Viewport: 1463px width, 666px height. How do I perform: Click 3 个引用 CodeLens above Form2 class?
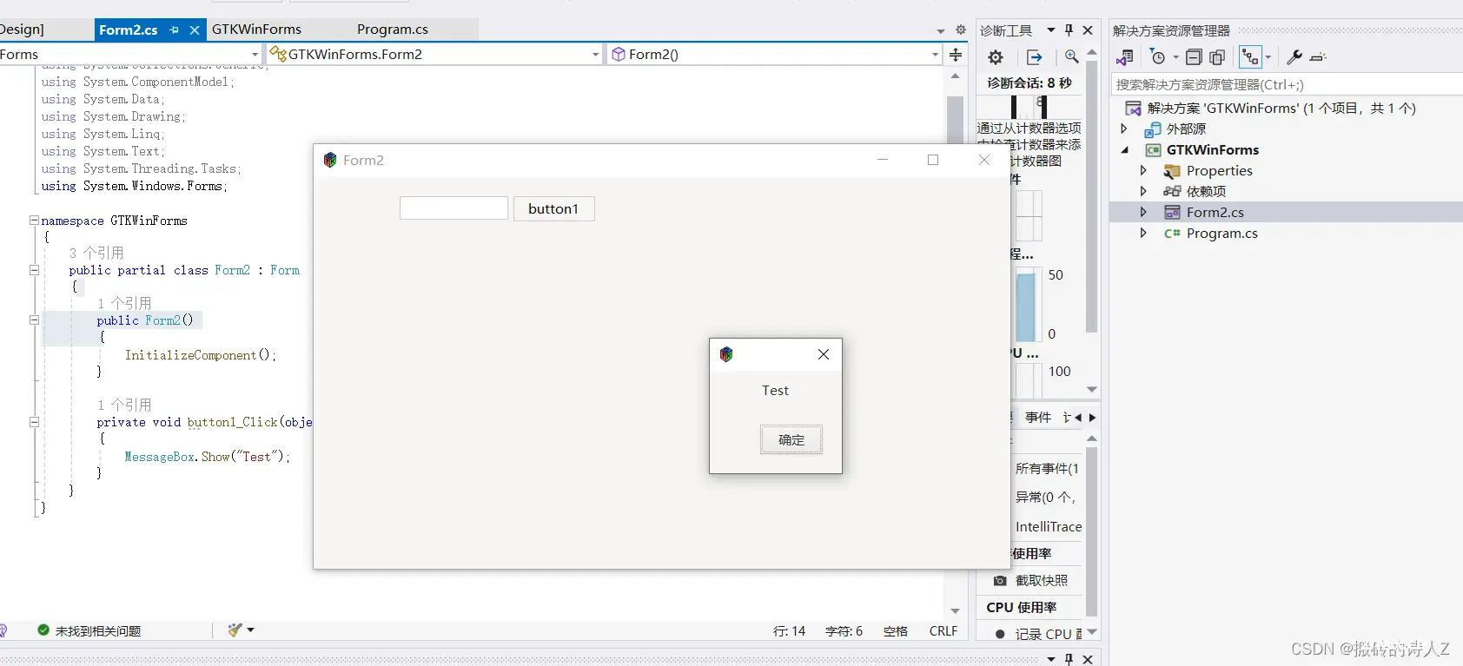[96, 253]
